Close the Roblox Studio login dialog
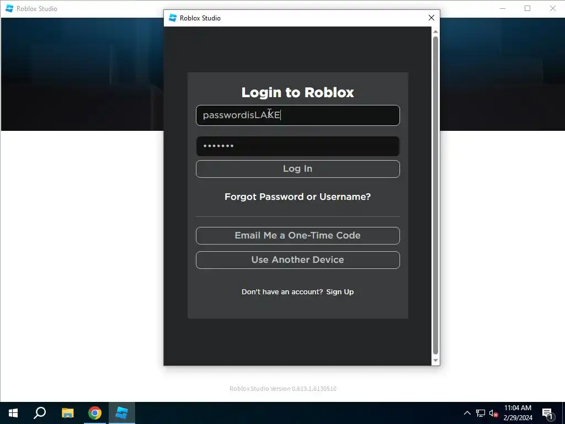Screen dimensions: 565x424 (431, 18)
